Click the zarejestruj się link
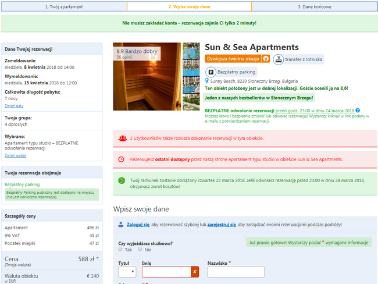The height and width of the screenshot is (284, 378). [222, 225]
